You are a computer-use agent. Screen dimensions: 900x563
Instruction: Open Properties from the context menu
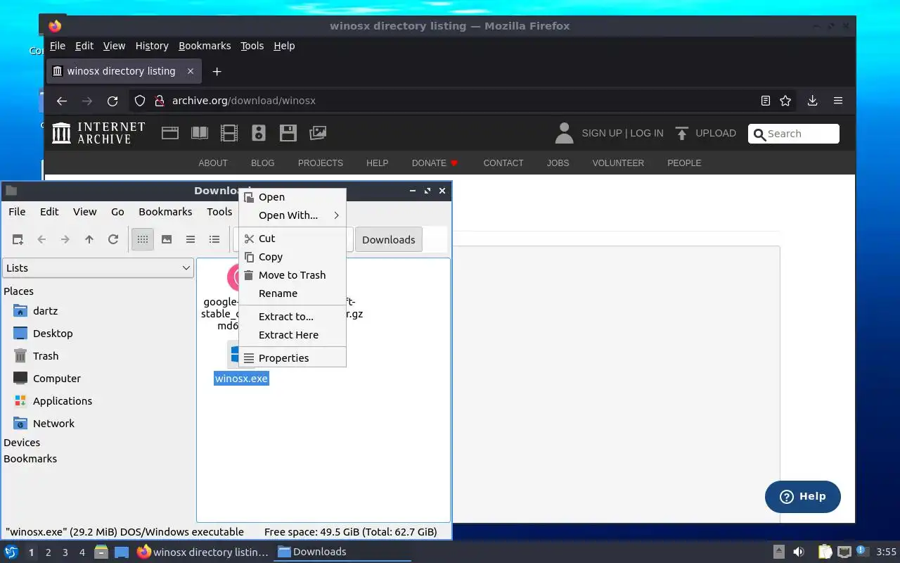[x=292, y=358]
